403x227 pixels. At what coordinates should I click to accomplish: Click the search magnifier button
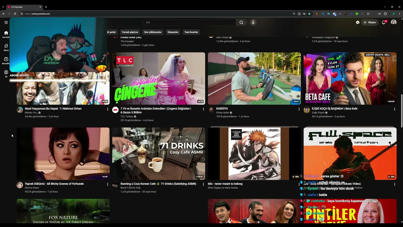241,22
